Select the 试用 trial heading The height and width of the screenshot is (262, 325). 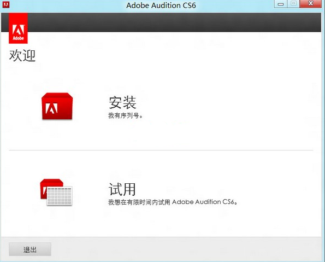tap(122, 189)
